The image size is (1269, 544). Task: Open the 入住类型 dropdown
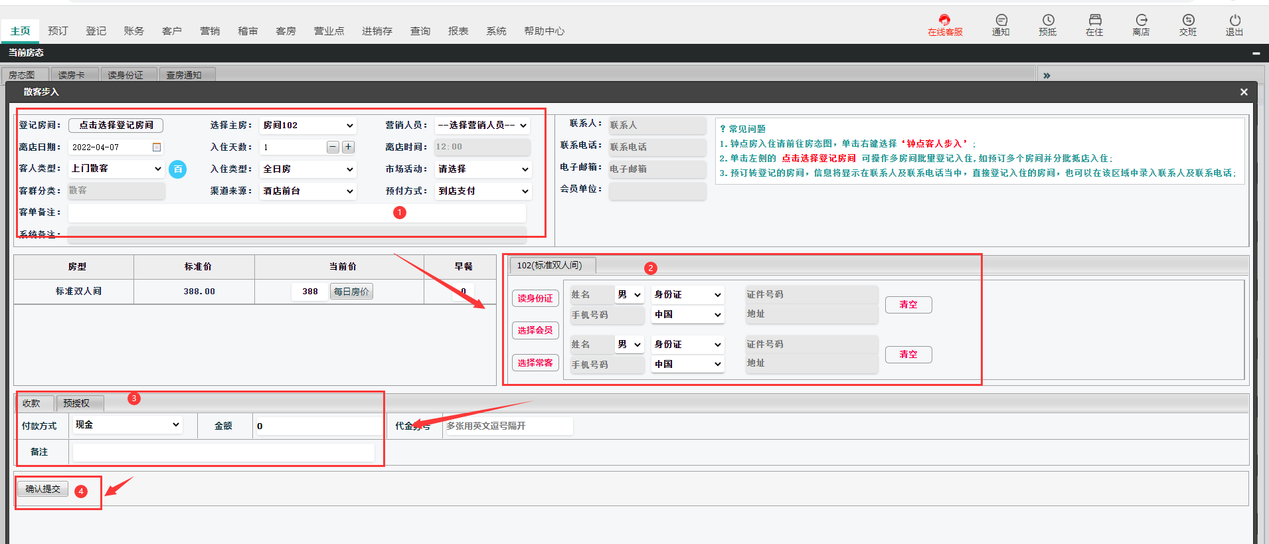(x=308, y=169)
